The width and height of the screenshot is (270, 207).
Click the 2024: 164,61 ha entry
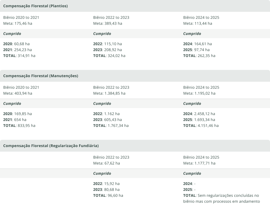[197, 44]
